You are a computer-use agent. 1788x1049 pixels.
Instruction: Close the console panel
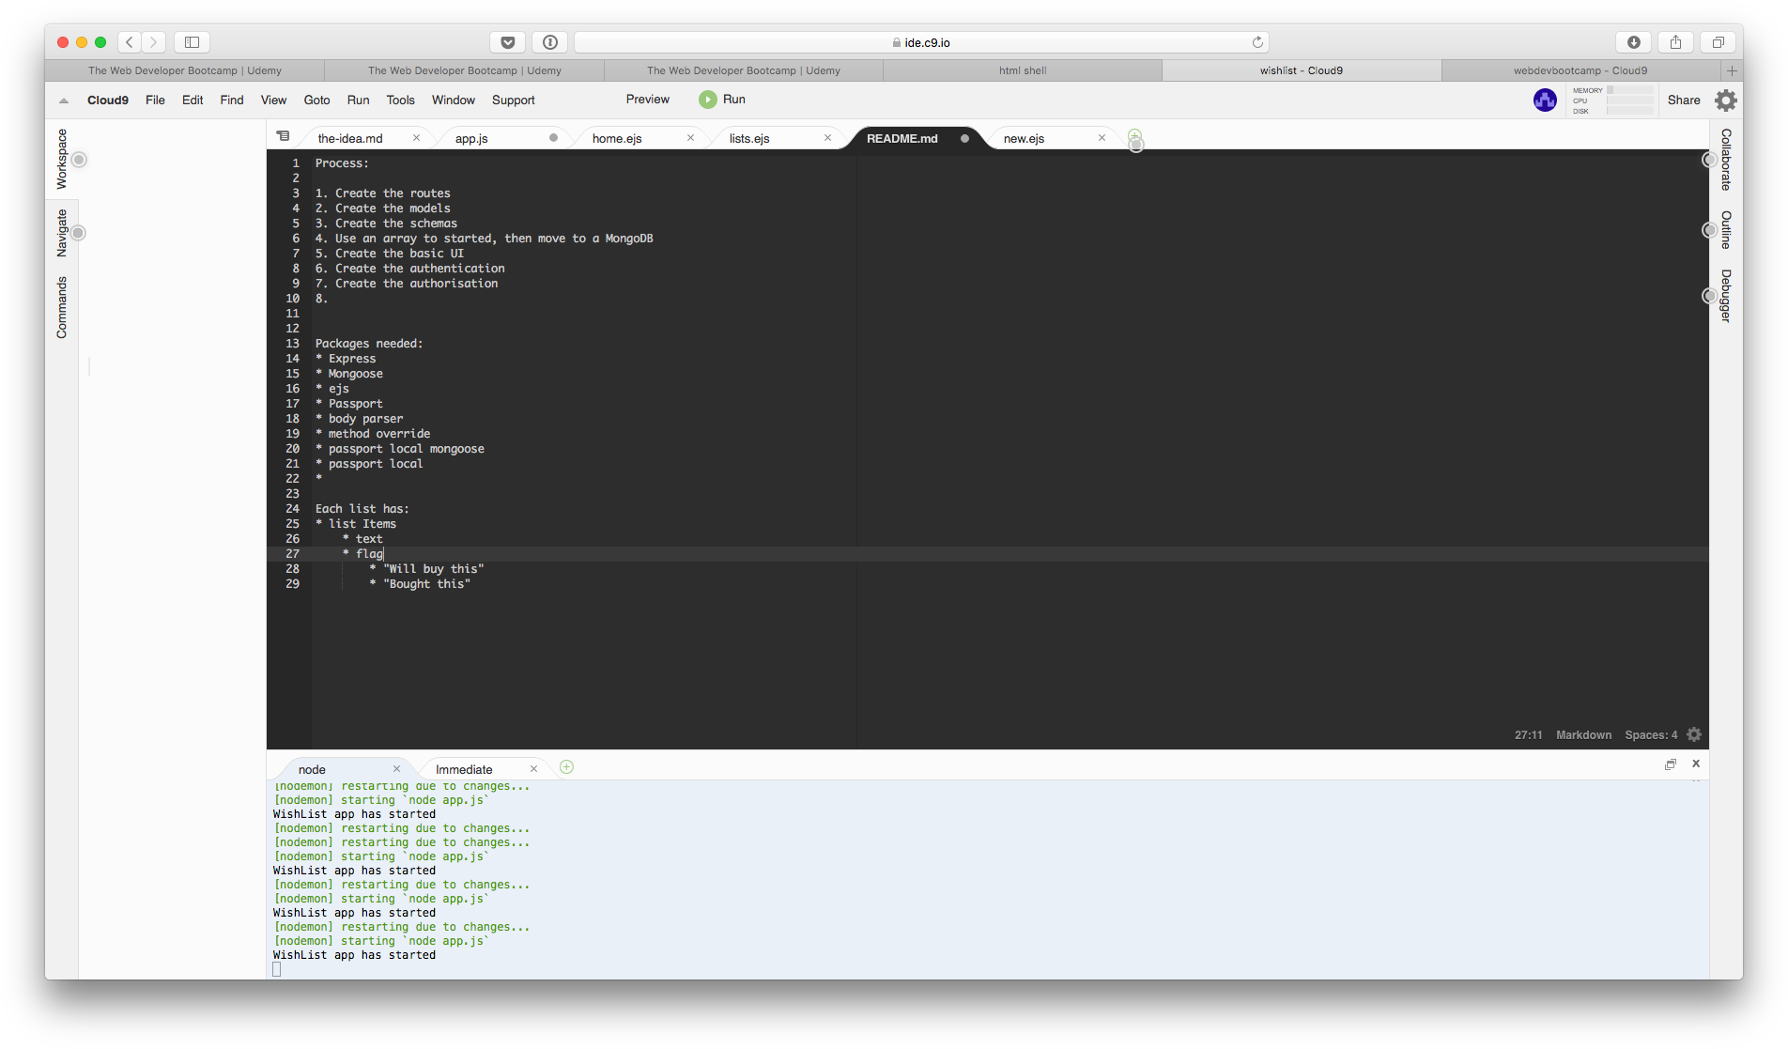pyautogui.click(x=1696, y=764)
